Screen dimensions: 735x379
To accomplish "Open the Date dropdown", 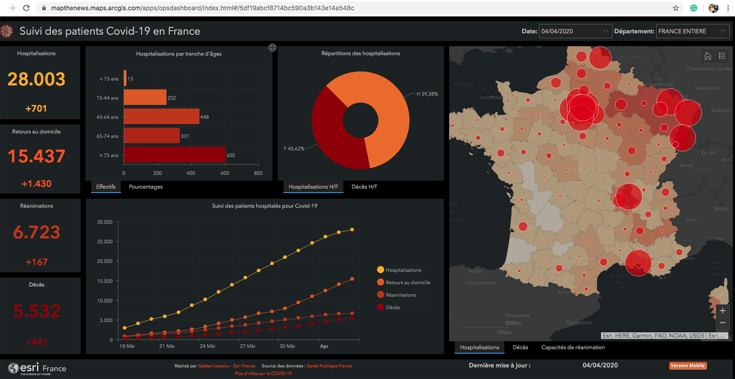I will pyautogui.click(x=575, y=31).
